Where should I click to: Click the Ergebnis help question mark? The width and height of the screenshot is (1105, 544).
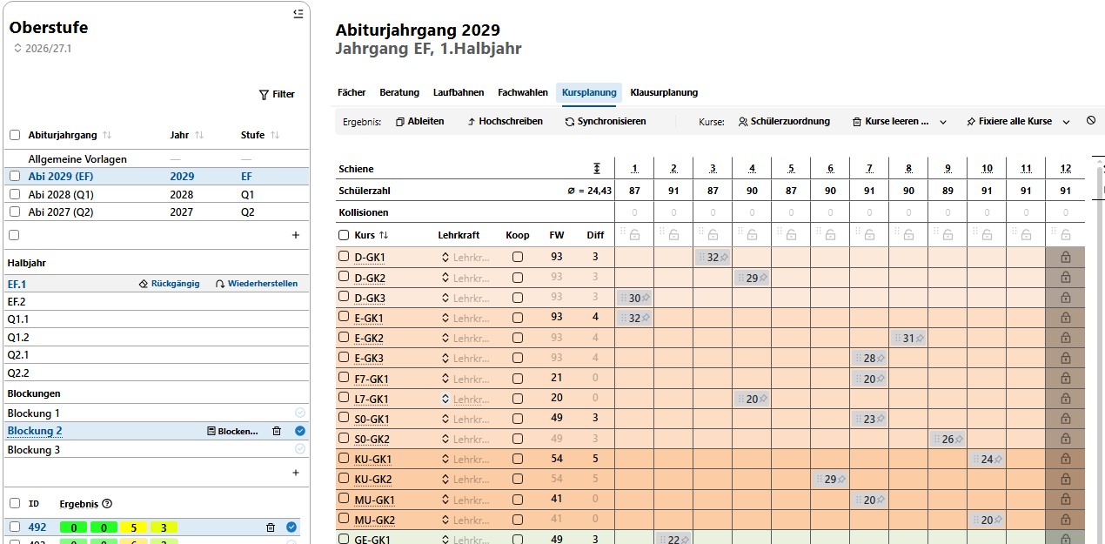point(107,504)
